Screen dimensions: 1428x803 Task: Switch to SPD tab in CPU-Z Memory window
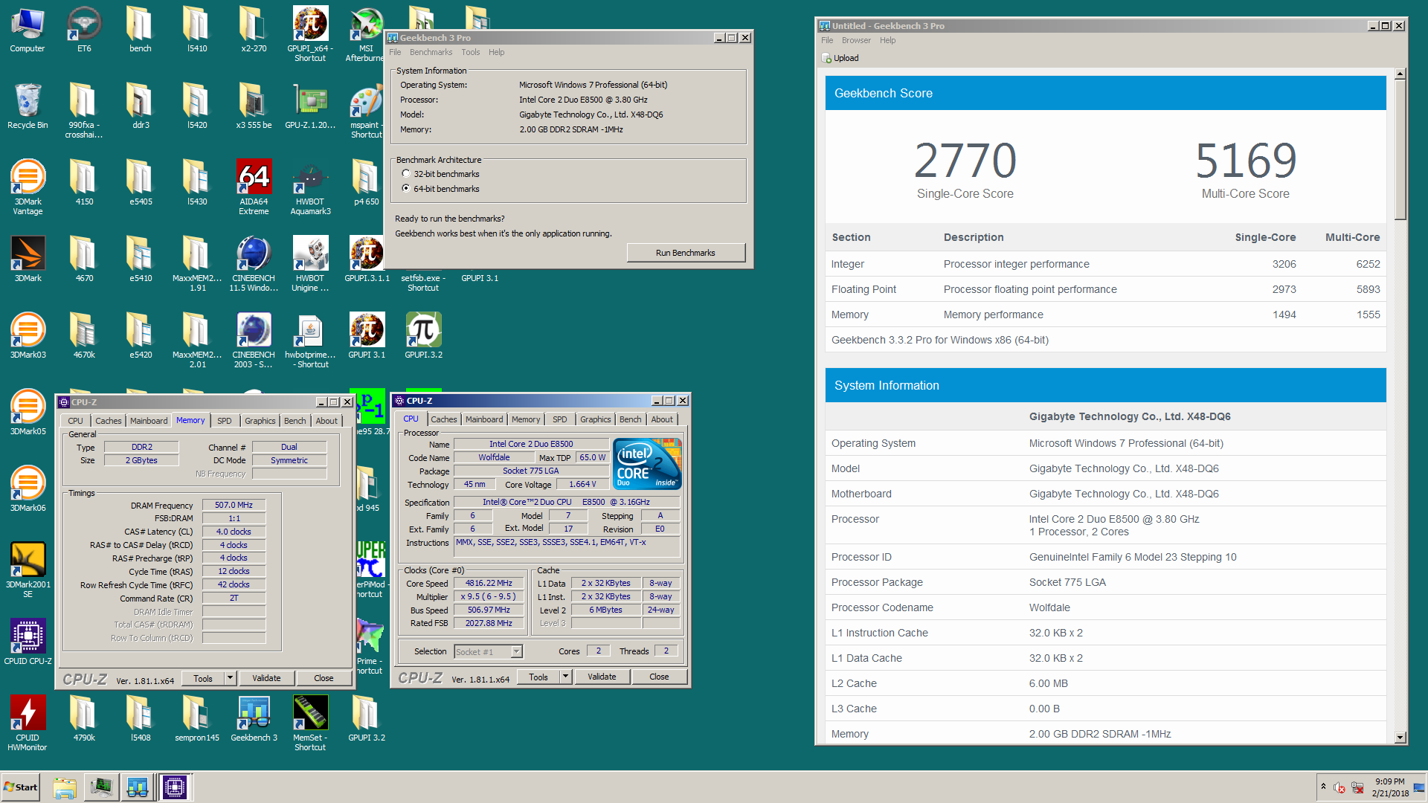[x=224, y=421]
